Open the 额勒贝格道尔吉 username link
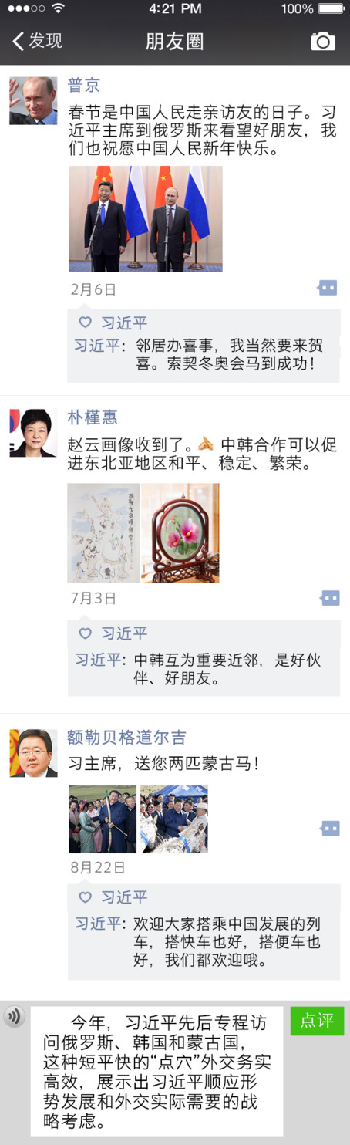Screen dimensions: 350x1145 [126, 738]
